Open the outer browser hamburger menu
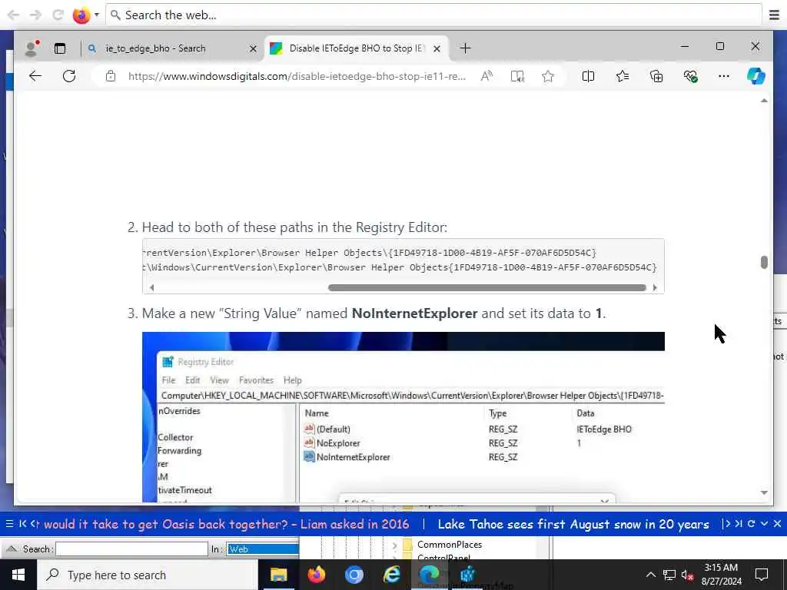Image resolution: width=787 pixels, height=590 pixels. (x=775, y=15)
